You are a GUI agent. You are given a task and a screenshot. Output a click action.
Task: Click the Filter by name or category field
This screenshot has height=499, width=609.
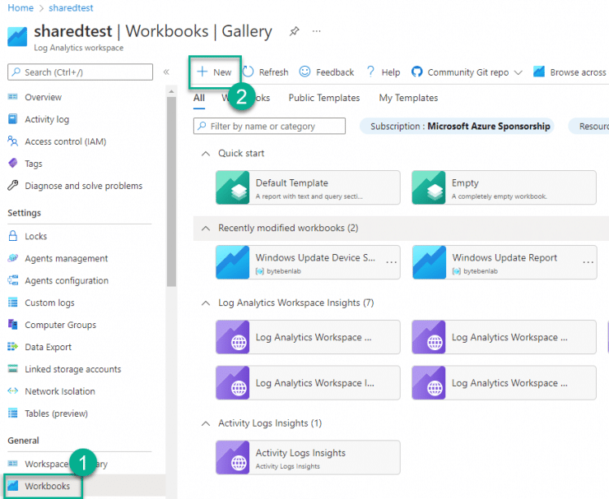click(270, 127)
